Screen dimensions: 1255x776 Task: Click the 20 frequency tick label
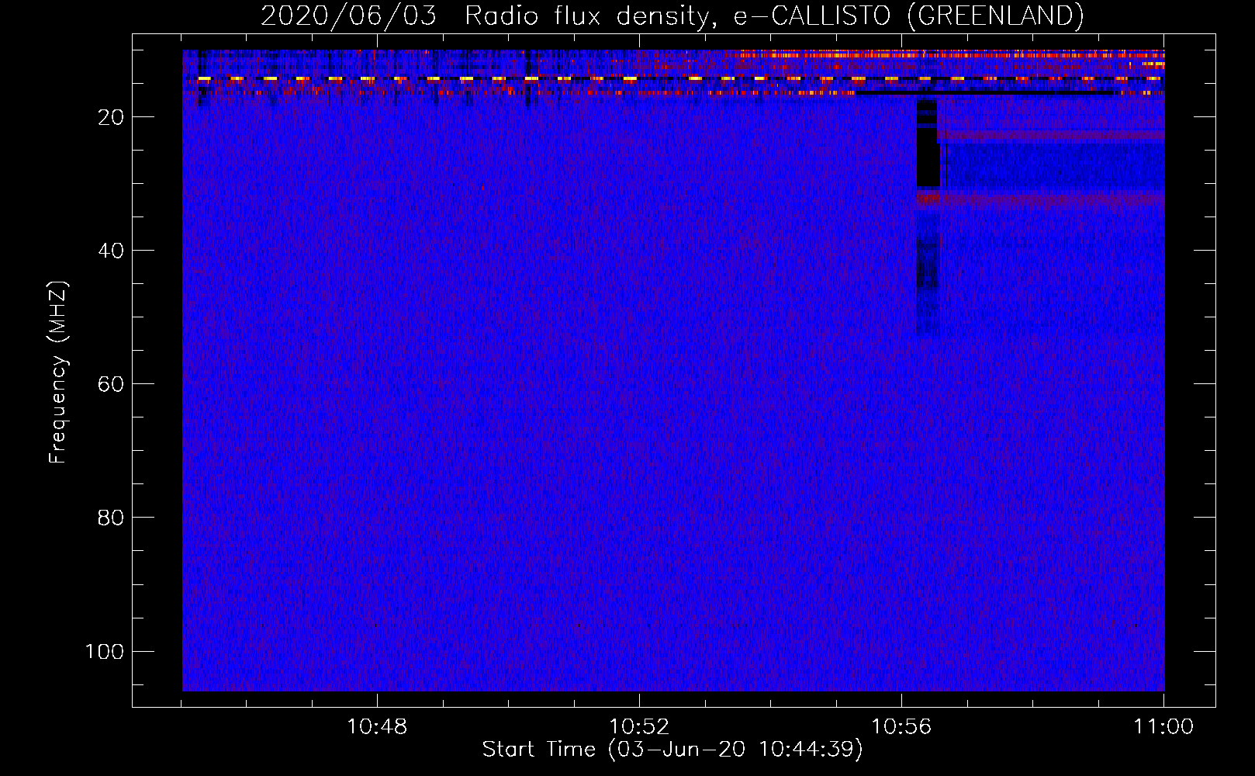tap(111, 117)
